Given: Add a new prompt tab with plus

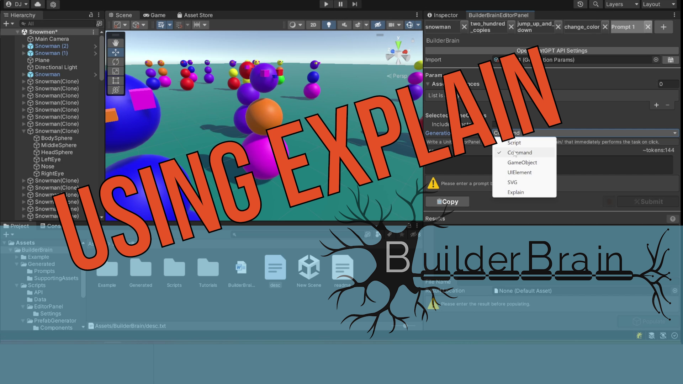Looking at the screenshot, I should [x=663, y=27].
